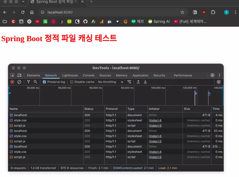This screenshot has width=239, height=177.
Task: Switch to the Elements tab
Action: 33,75
